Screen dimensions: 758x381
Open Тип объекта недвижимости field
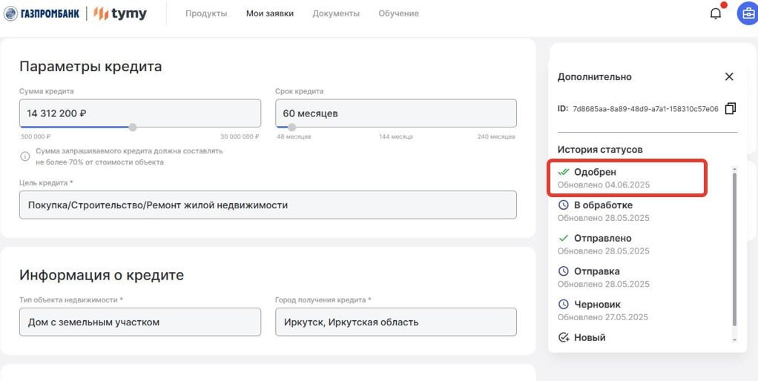coord(140,322)
